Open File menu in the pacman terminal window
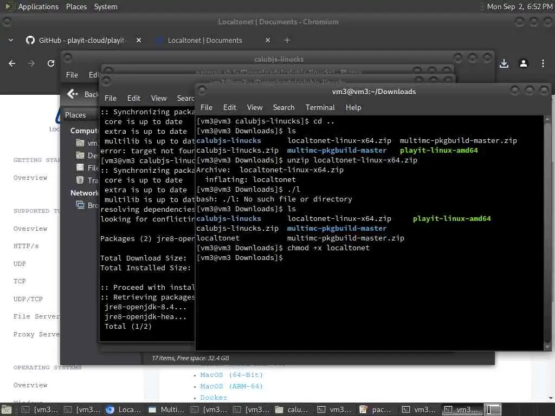The height and width of the screenshot is (416, 555). pyautogui.click(x=111, y=98)
